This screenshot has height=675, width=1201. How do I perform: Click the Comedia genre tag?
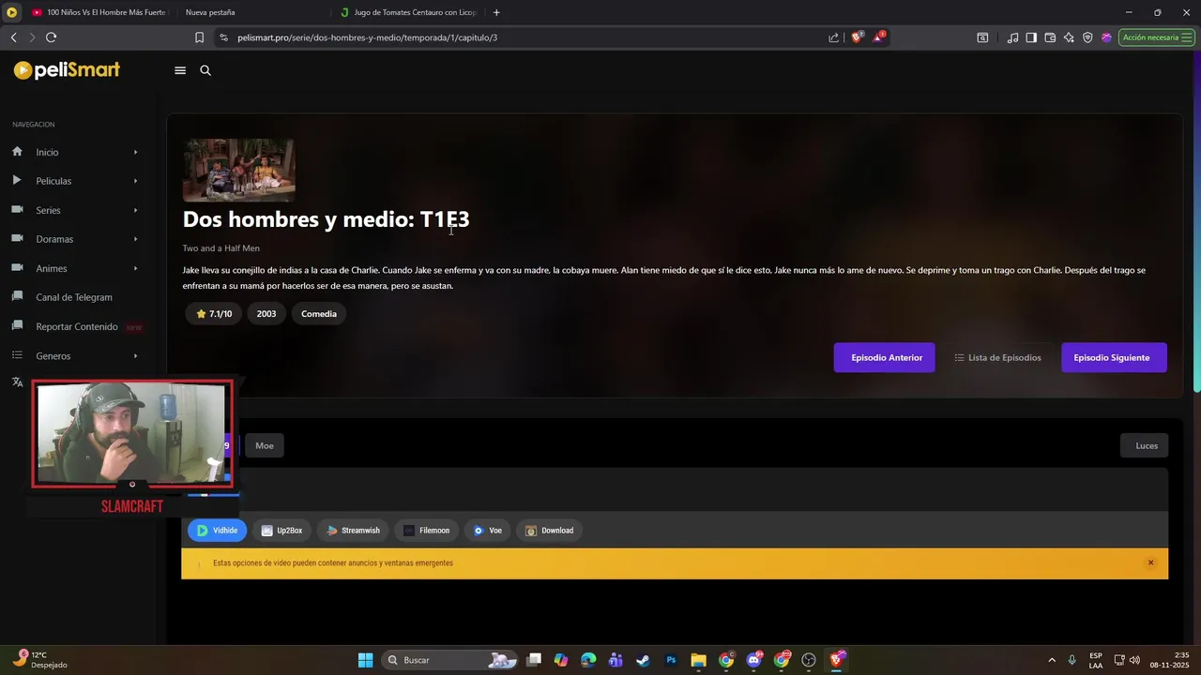click(319, 314)
